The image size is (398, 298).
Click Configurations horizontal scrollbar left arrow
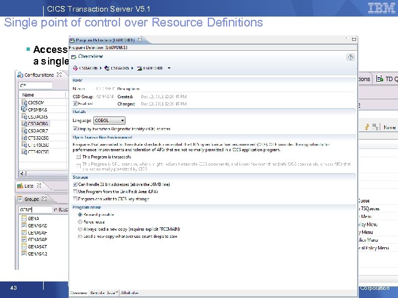[22, 174]
